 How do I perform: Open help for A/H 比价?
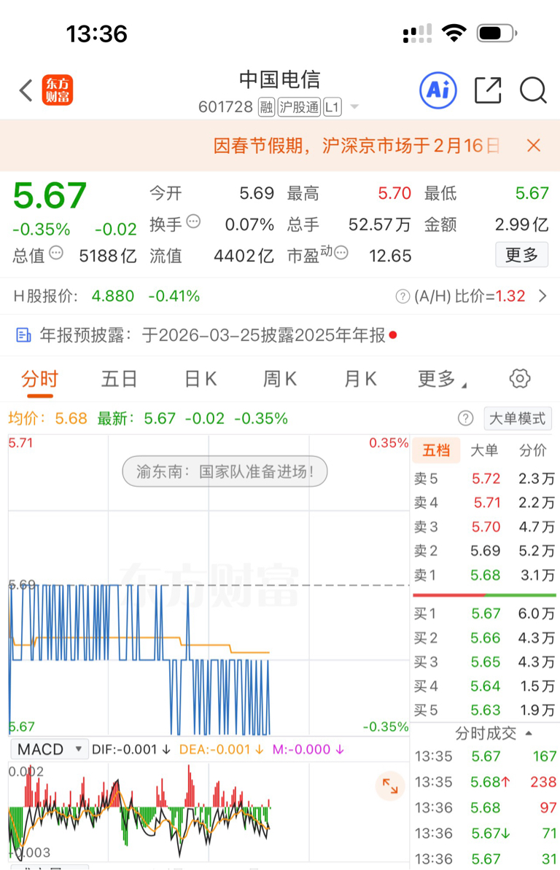click(402, 297)
